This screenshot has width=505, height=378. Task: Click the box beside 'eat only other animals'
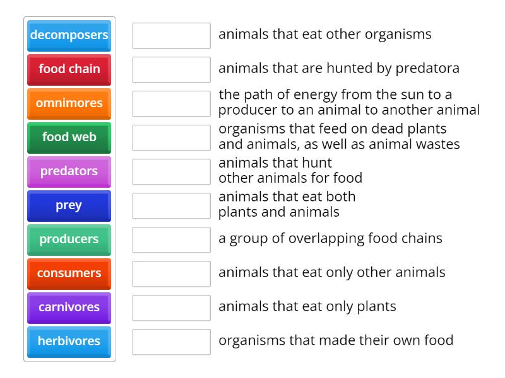(171, 274)
